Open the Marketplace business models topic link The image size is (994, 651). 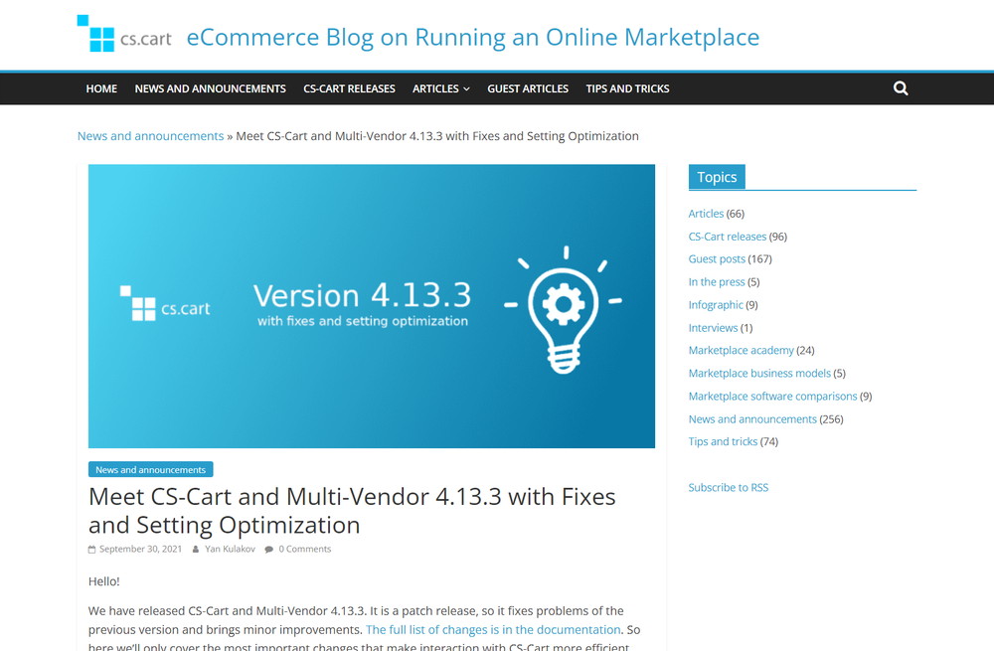coord(759,374)
